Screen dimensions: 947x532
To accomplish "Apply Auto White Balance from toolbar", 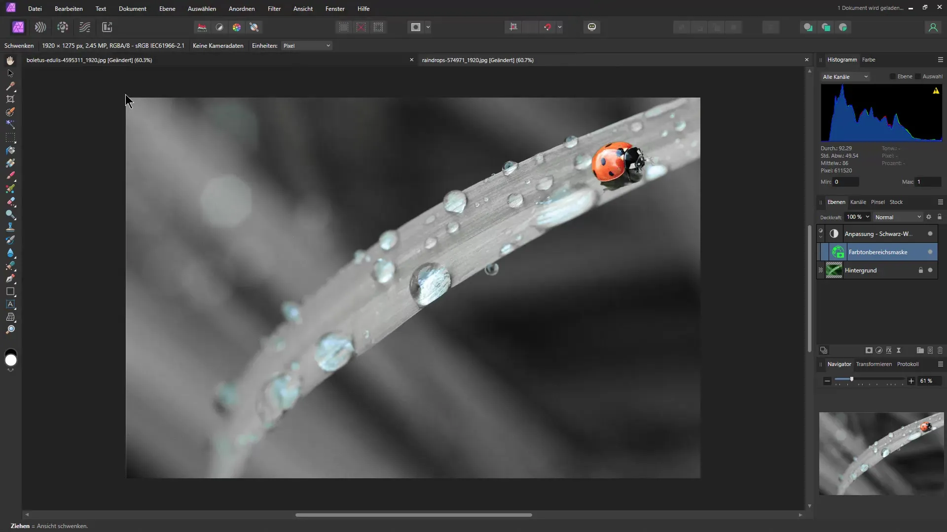I will click(254, 27).
